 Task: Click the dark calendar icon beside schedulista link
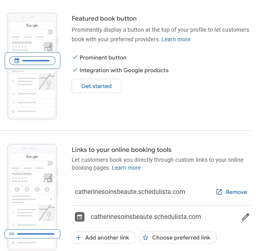tap(80, 217)
